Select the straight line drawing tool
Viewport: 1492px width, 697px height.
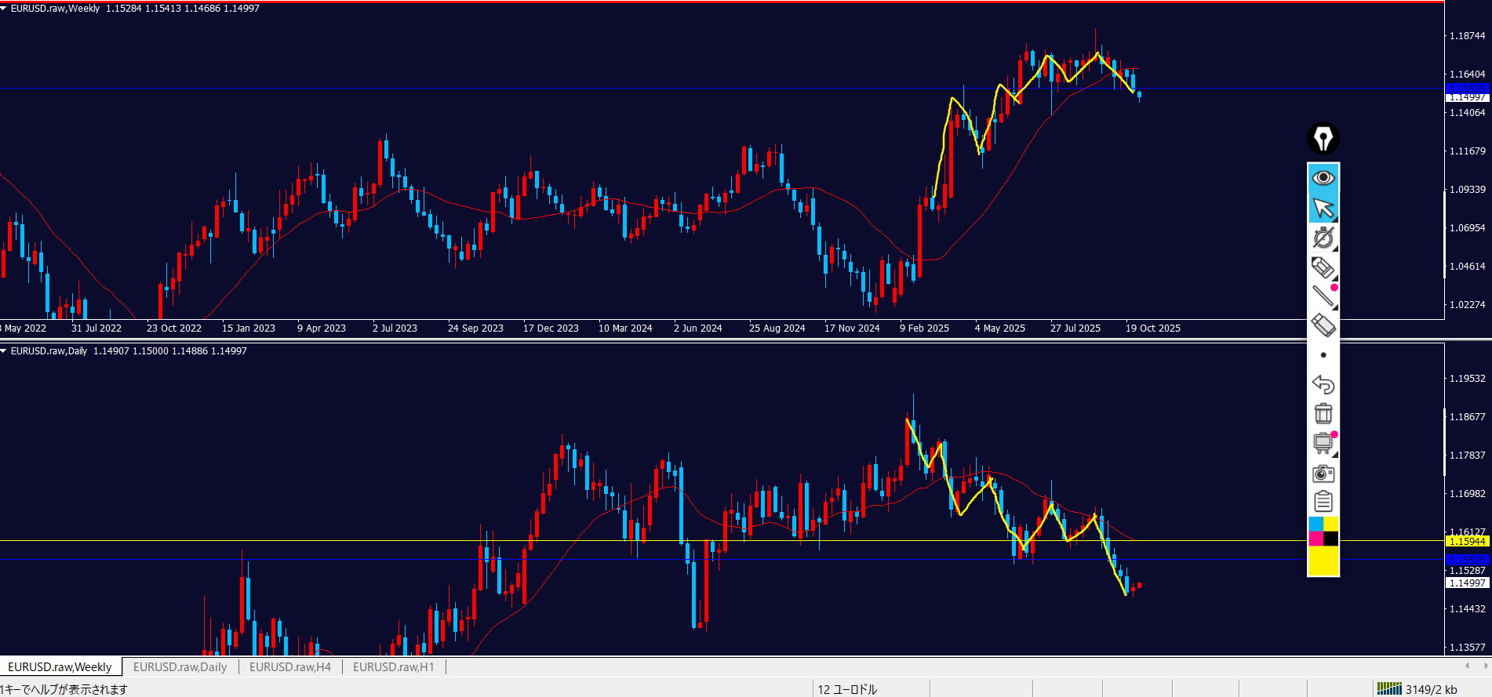tap(1323, 296)
